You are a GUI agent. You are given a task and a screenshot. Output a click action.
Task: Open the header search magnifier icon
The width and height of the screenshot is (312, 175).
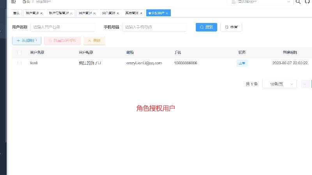pos(298,2)
